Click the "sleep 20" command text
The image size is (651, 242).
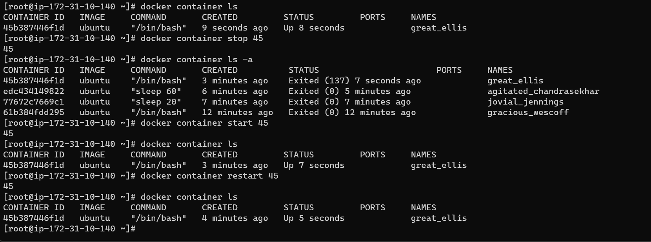(x=156, y=102)
